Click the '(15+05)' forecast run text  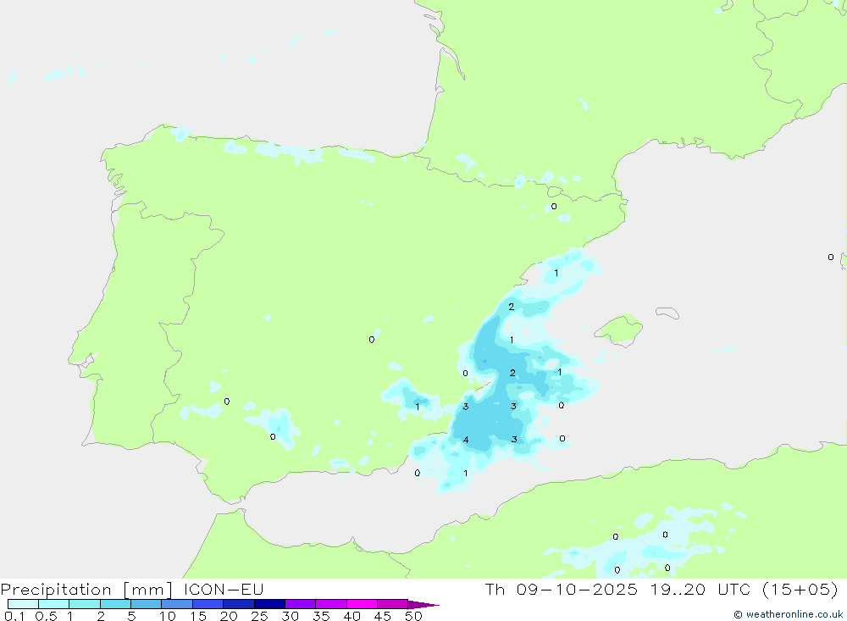800,589
